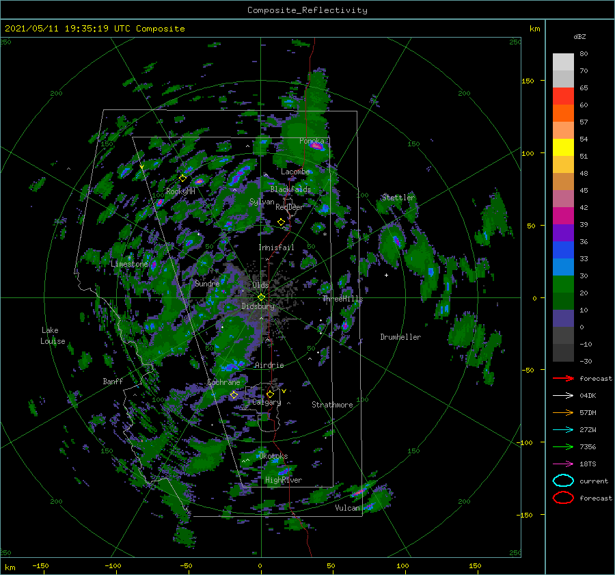Image resolution: width=615 pixels, height=575 pixels.
Task: Select the Sylvan label
Action: 262,202
